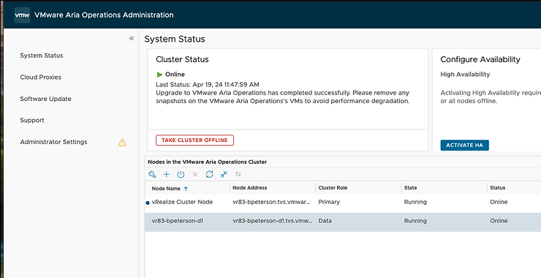
Task: Go to Cloud Proxies in sidebar
Action: (41, 78)
